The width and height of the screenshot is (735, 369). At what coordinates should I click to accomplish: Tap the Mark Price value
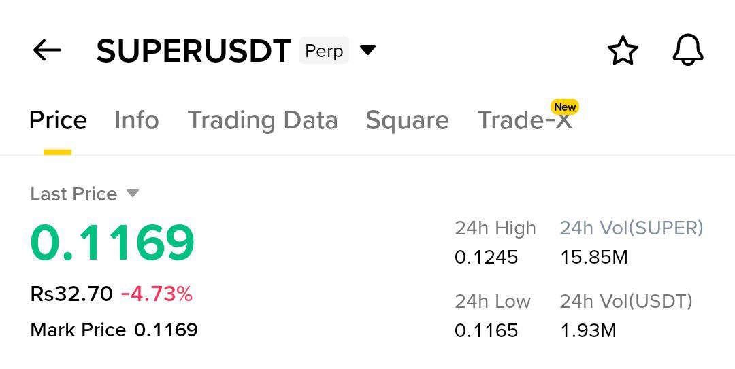[166, 330]
